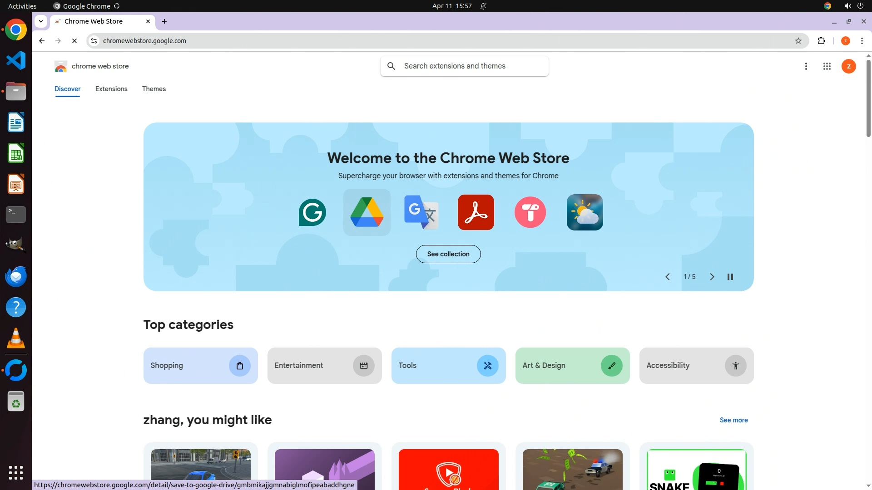Viewport: 872px width, 490px height.
Task: Open the Adobe Acrobat extension icon
Action: coord(476,212)
